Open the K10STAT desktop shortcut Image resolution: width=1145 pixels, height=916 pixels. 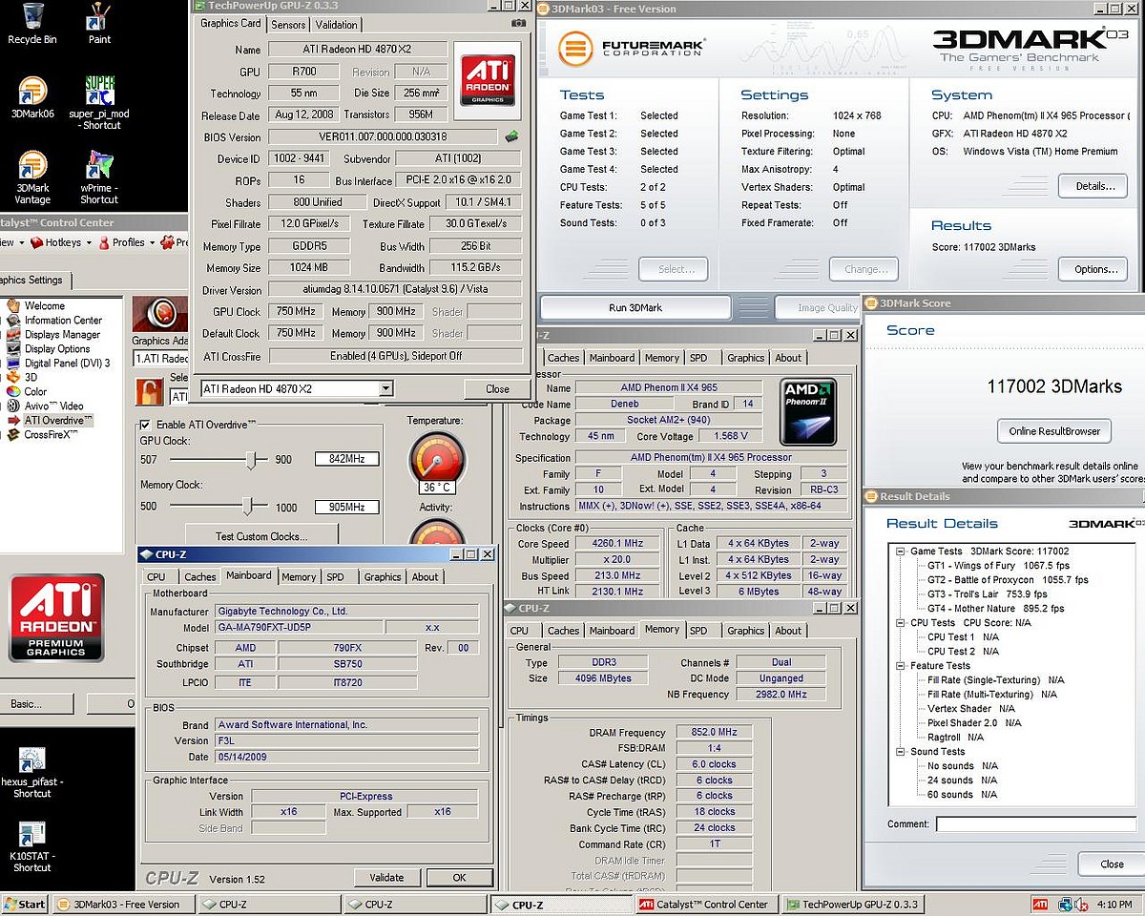[x=31, y=848]
